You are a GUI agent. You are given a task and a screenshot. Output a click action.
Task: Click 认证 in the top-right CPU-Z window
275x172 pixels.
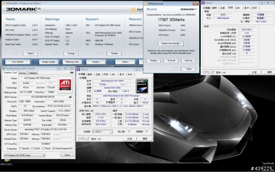254,72
